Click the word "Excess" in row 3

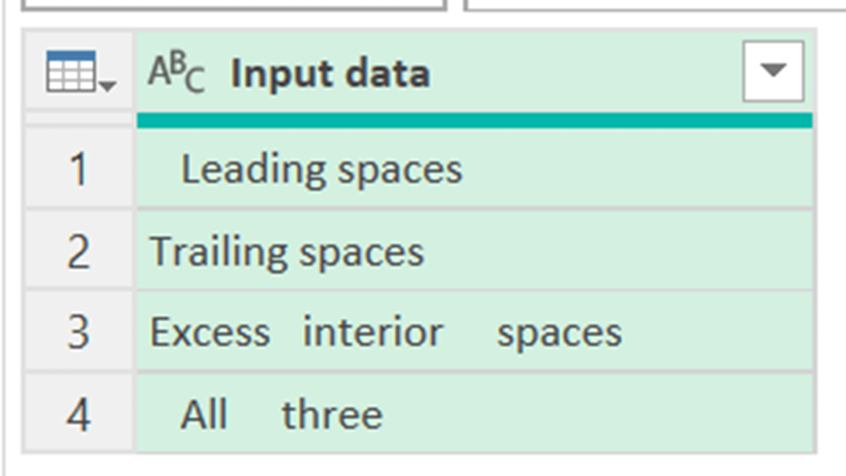coord(210,333)
